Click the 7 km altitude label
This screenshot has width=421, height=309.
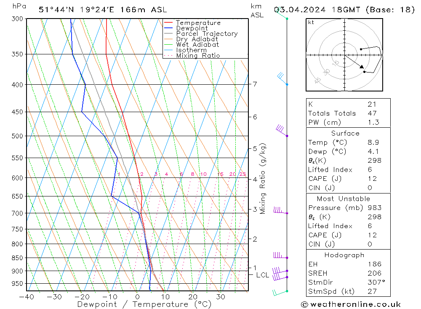click(x=255, y=84)
